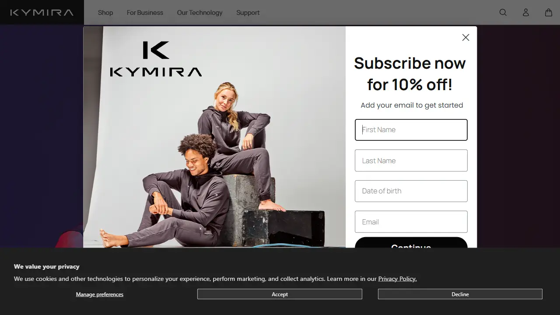This screenshot has width=560, height=315.
Task: Click the Last Name field
Action: coord(411,160)
